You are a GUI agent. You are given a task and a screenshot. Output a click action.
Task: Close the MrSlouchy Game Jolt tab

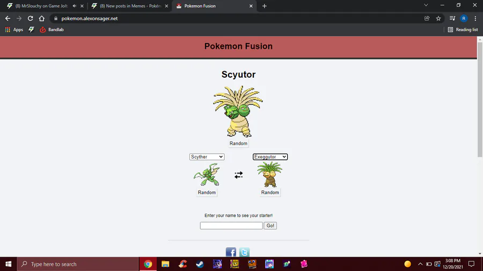coord(82,6)
